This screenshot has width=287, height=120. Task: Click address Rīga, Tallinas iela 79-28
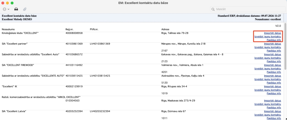pos(175,33)
